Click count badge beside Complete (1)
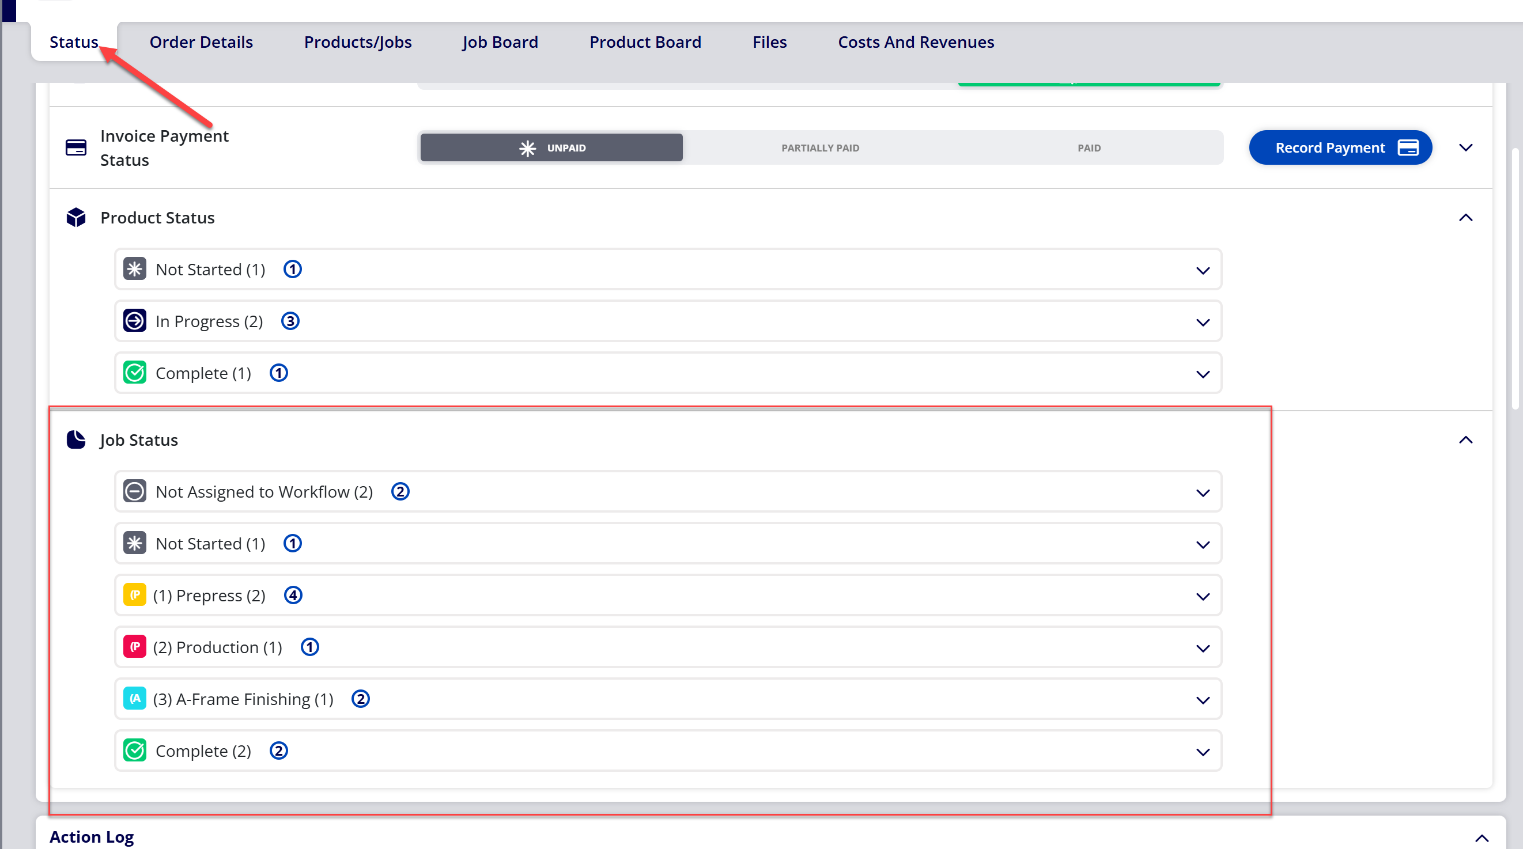1523x849 pixels. point(279,373)
